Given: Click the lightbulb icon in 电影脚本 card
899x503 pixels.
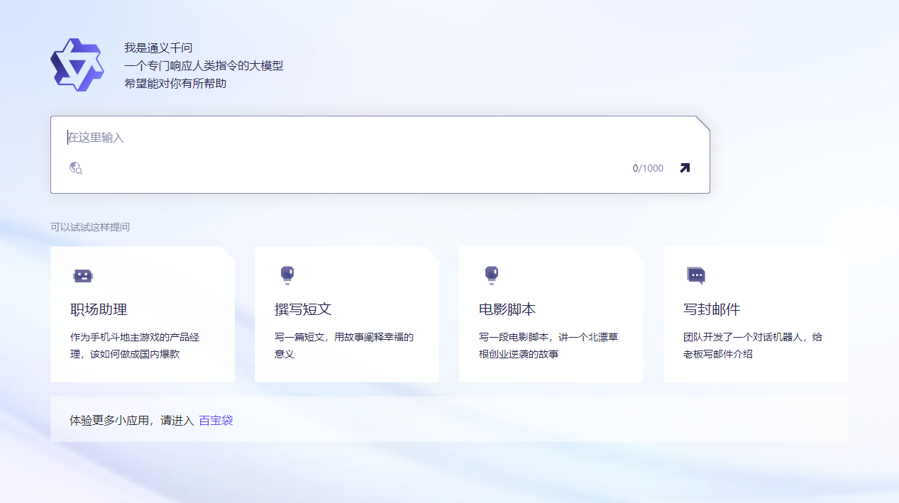Looking at the screenshot, I should (x=492, y=275).
